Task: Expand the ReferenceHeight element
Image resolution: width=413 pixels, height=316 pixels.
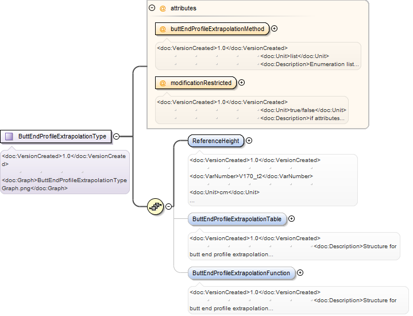Action: (249, 140)
